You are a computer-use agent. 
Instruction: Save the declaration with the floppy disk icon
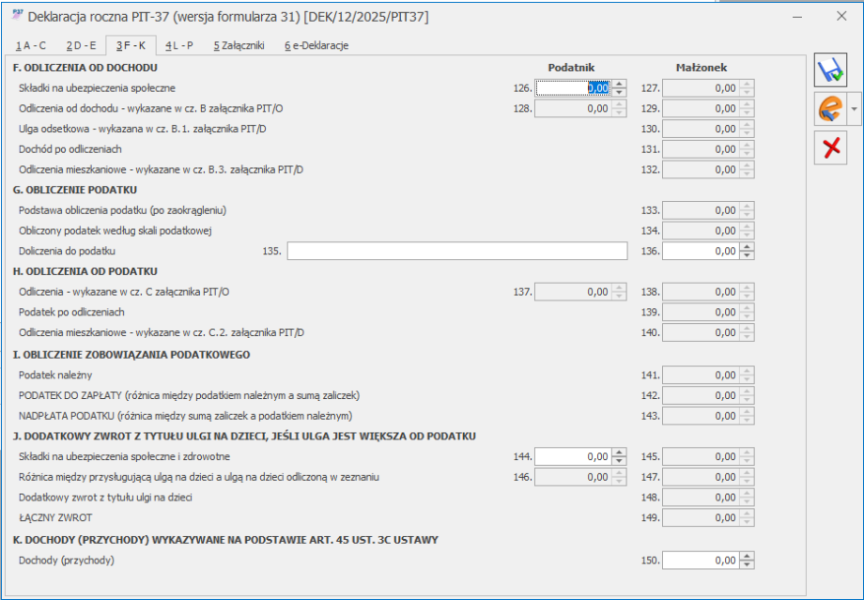pos(830,70)
